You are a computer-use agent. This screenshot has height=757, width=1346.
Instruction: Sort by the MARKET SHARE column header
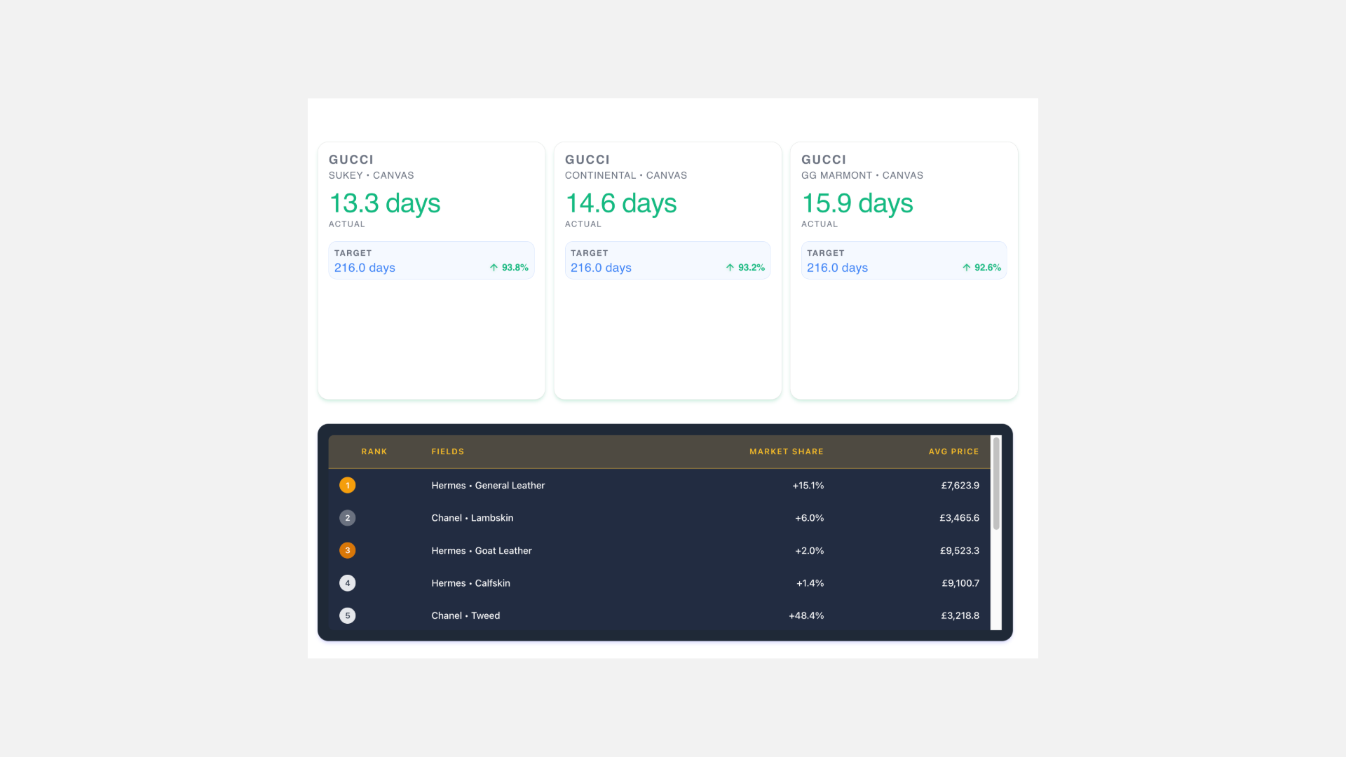point(787,451)
